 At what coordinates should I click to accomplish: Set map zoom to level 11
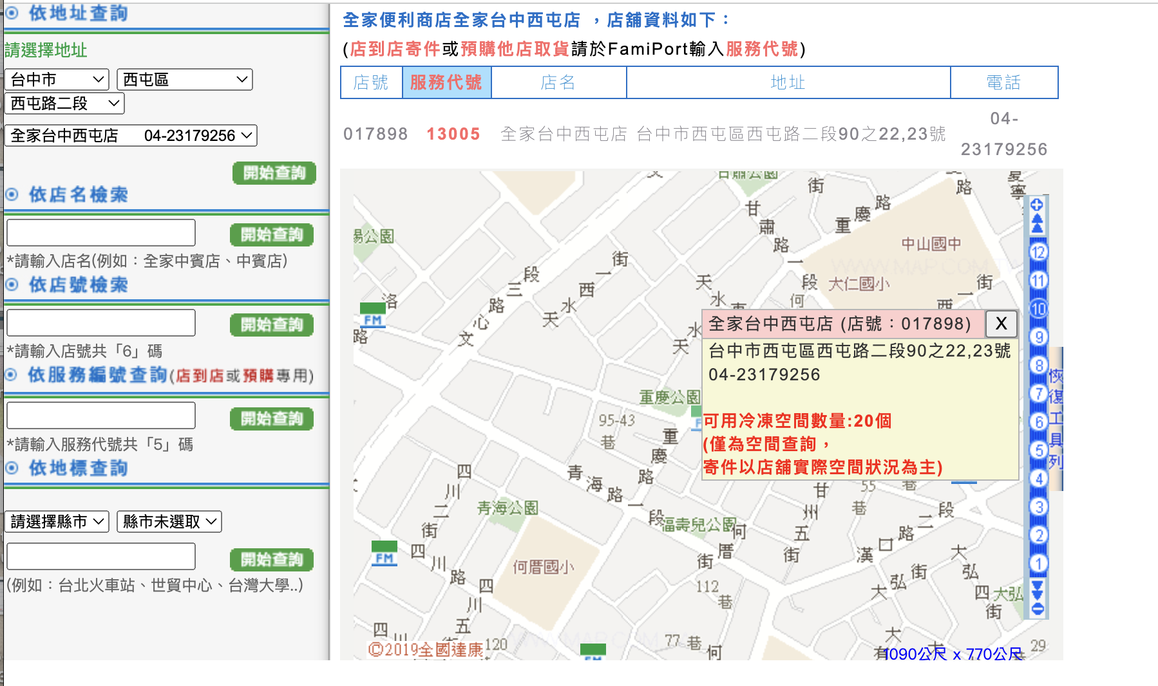[x=1038, y=280]
